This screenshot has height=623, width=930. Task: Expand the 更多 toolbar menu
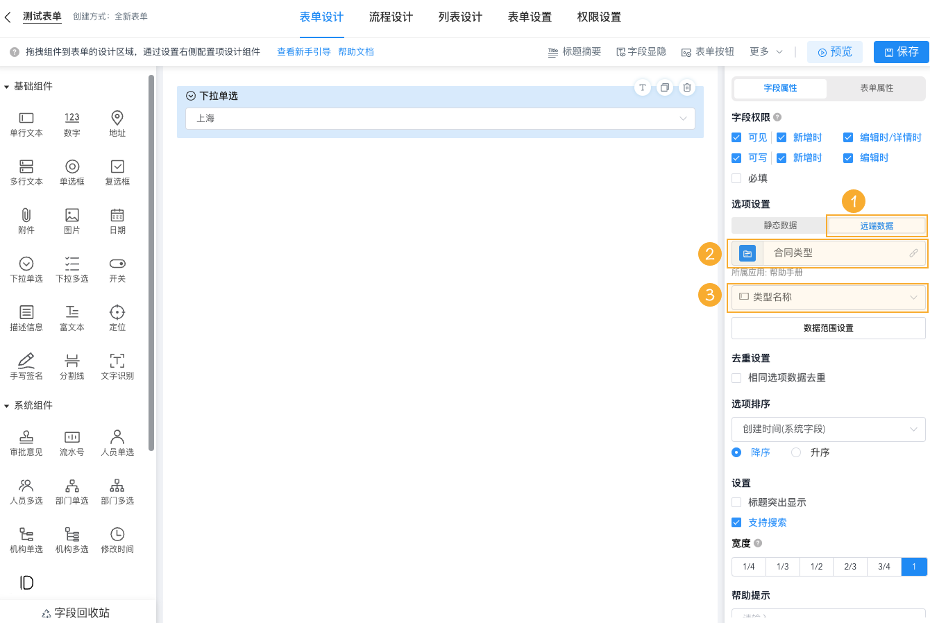[763, 51]
